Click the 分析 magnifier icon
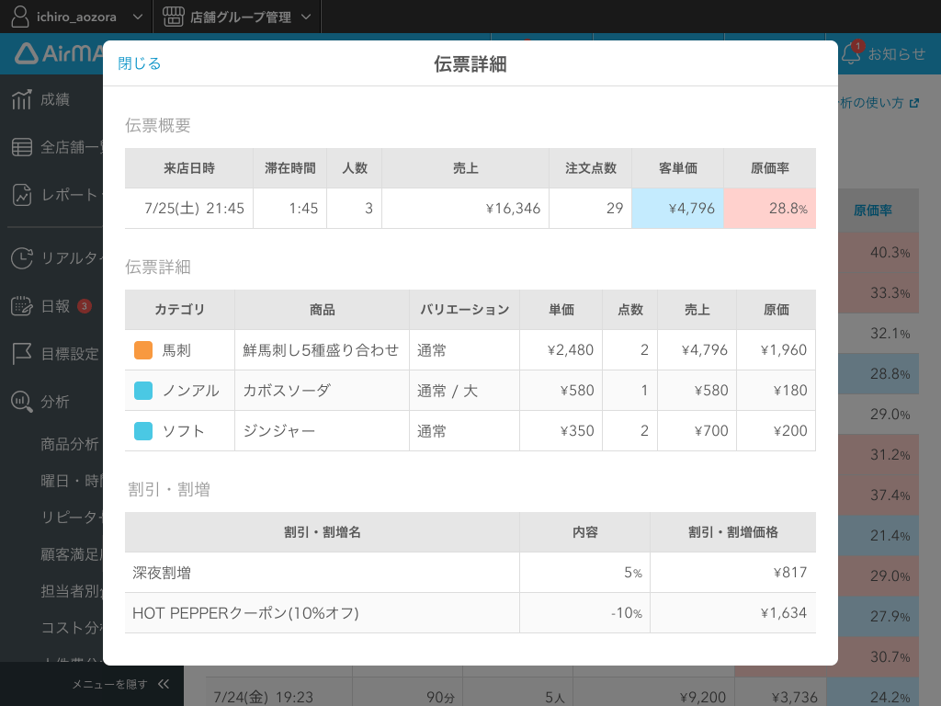The height and width of the screenshot is (706, 941). pyautogui.click(x=22, y=402)
